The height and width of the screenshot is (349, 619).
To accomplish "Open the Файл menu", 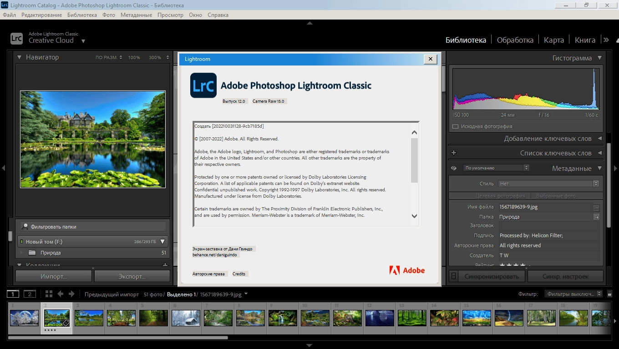I will coord(9,15).
